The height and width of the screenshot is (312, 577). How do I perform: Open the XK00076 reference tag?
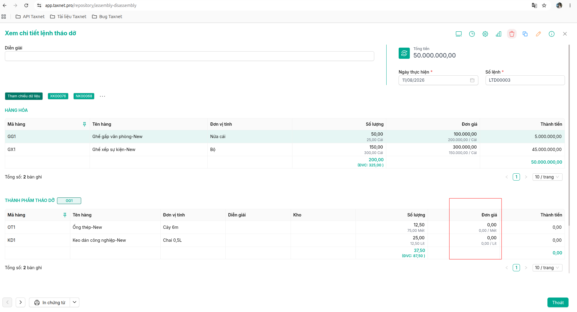point(58,96)
